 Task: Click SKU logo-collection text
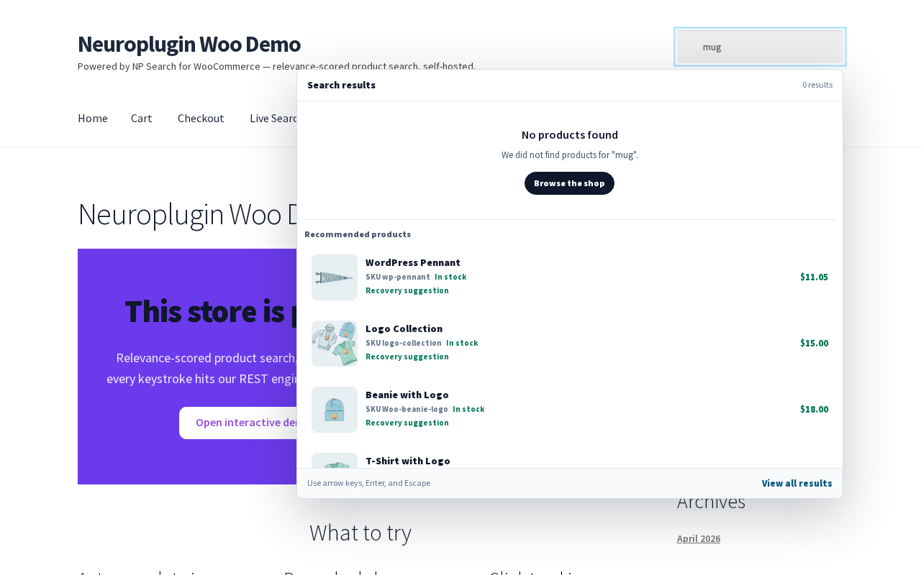pos(404,343)
